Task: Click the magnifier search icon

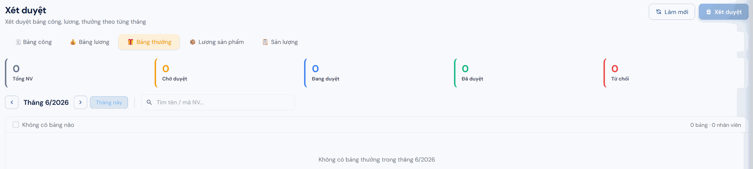Action: tap(149, 102)
